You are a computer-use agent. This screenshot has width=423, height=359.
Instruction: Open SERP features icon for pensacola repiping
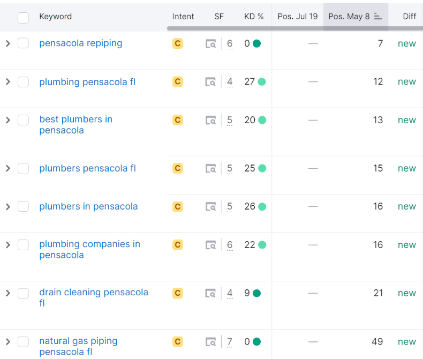211,44
